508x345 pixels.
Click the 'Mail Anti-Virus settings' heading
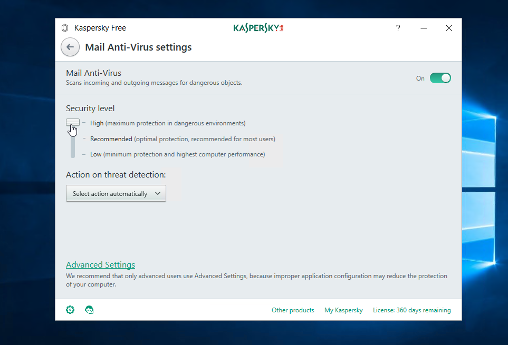click(x=138, y=47)
